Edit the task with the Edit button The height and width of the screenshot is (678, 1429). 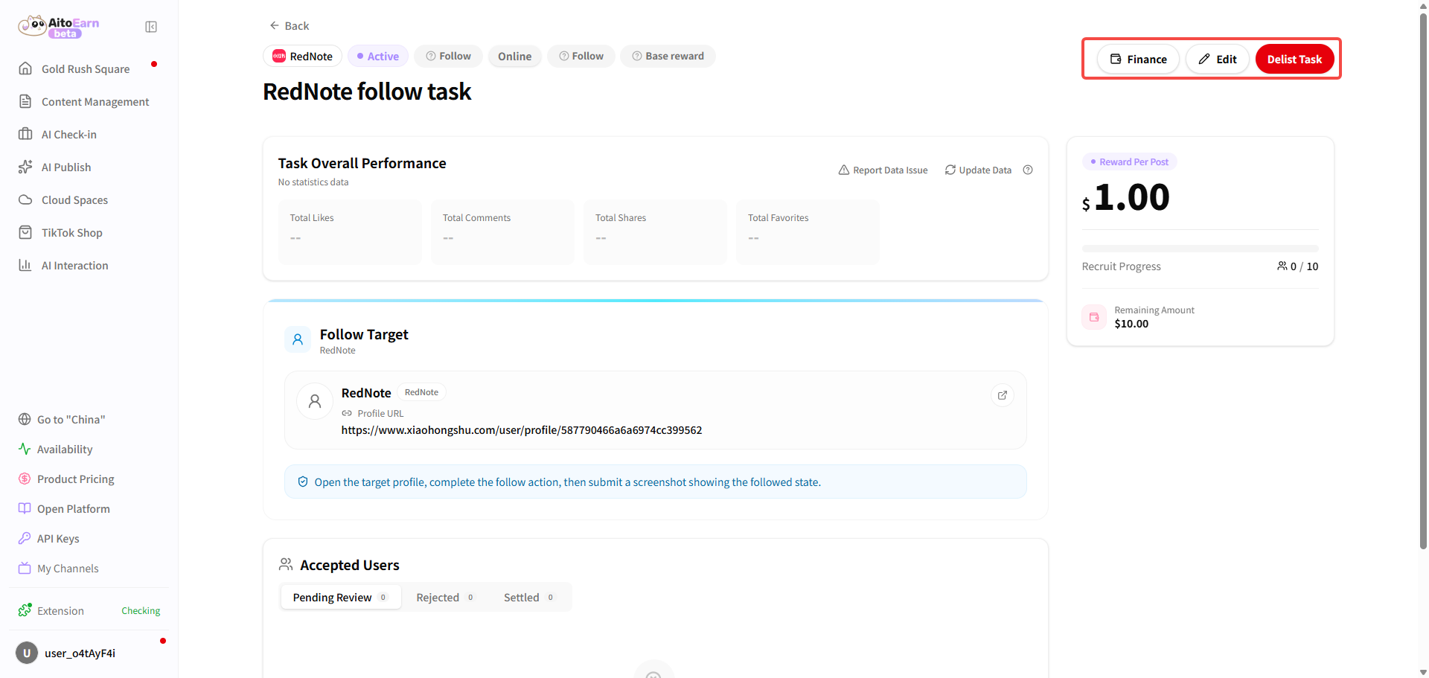click(1218, 60)
